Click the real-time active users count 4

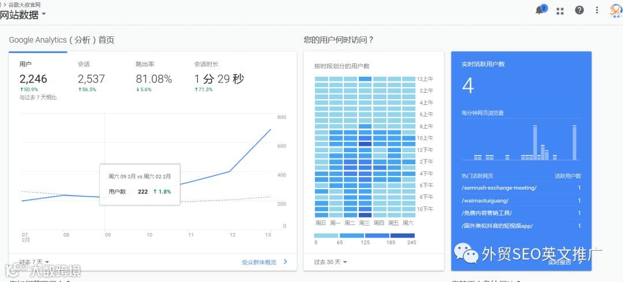(x=468, y=86)
